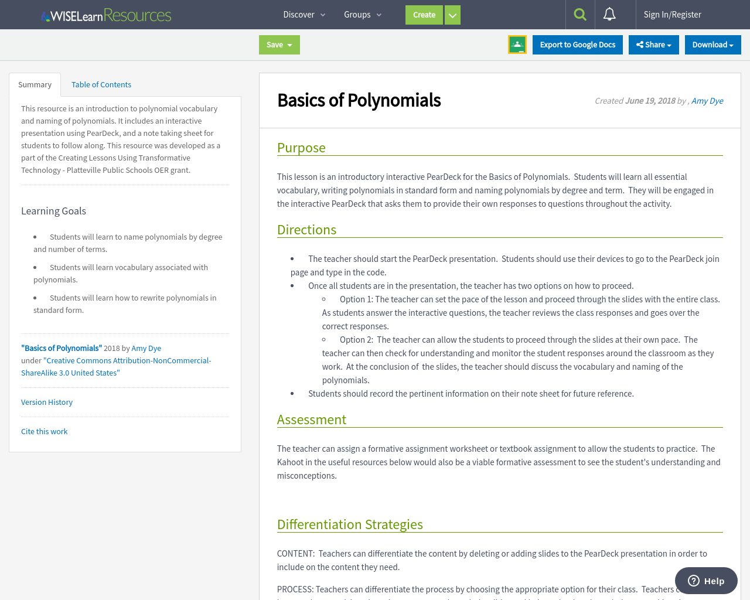Viewport: 750px width, 600px height.
Task: Open the Save options dropdown
Action: coord(279,44)
